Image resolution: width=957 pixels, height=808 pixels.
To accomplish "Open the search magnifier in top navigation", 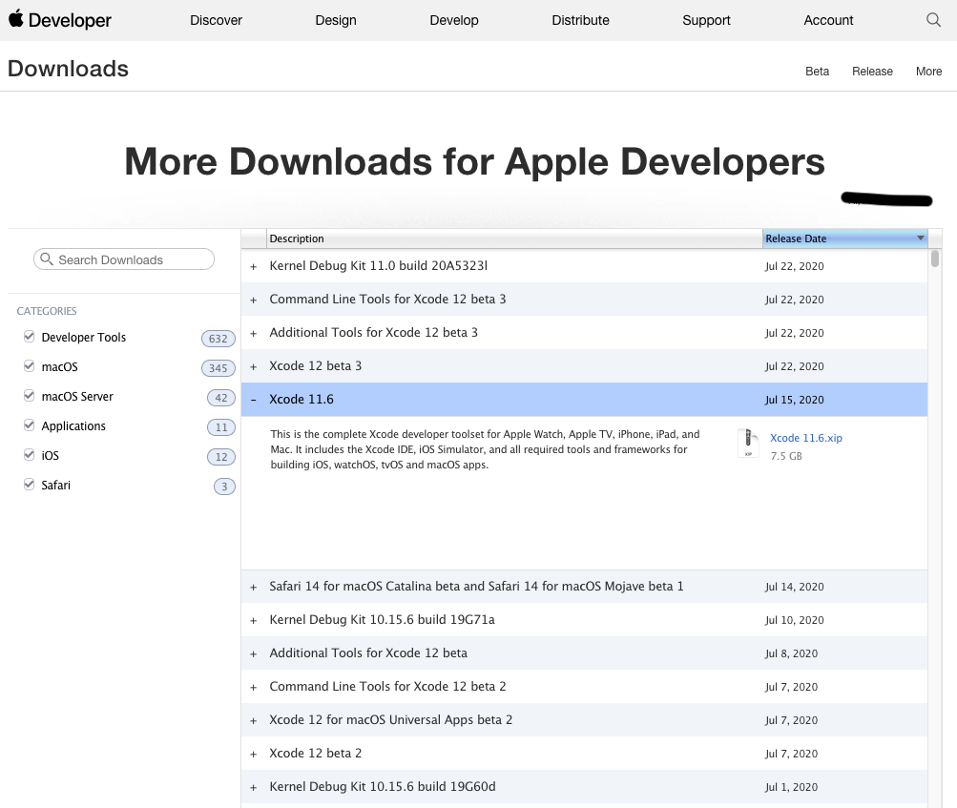I will click(x=933, y=19).
